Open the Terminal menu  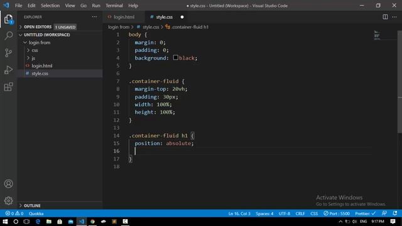[114, 6]
